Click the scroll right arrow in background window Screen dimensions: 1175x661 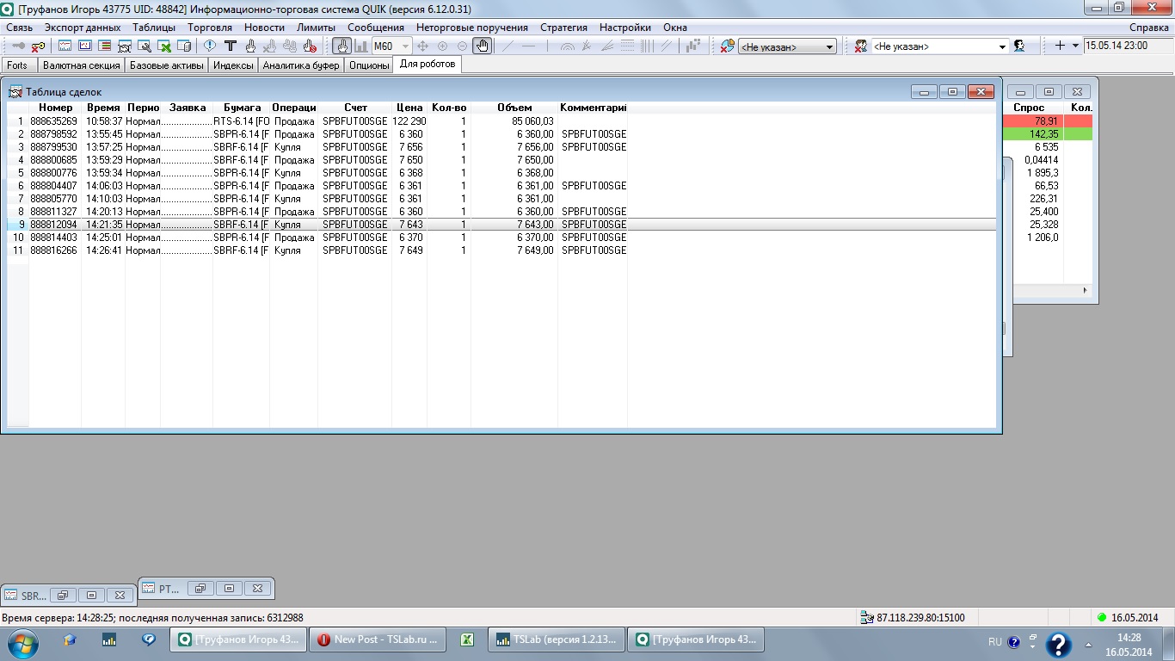click(x=1085, y=291)
